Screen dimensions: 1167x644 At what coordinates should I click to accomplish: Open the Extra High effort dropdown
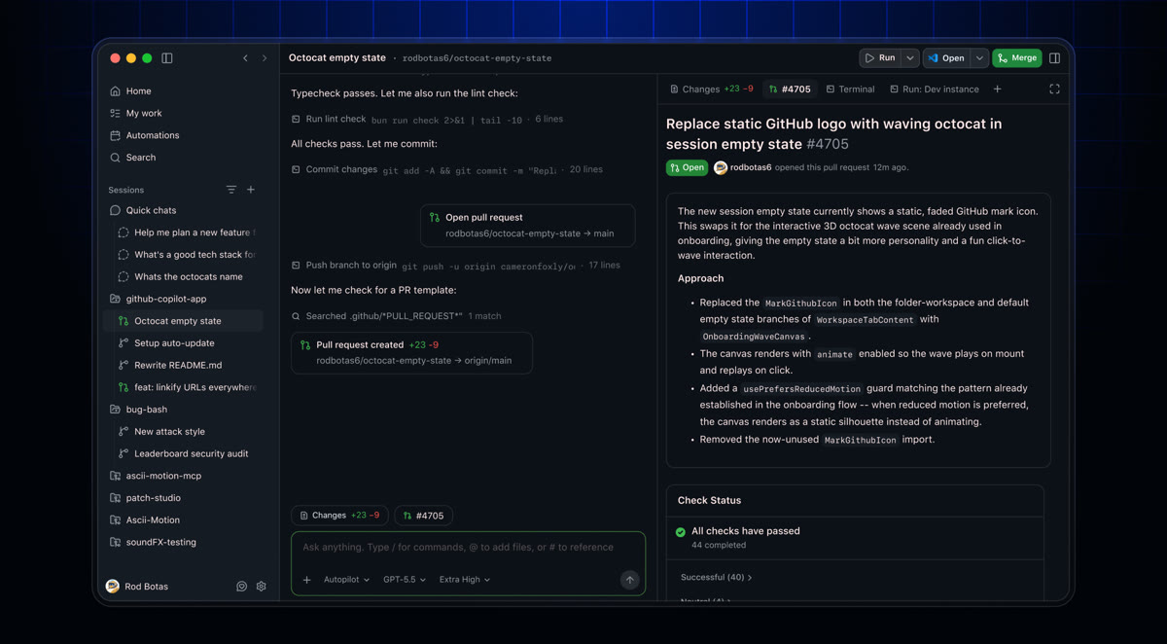pos(465,580)
